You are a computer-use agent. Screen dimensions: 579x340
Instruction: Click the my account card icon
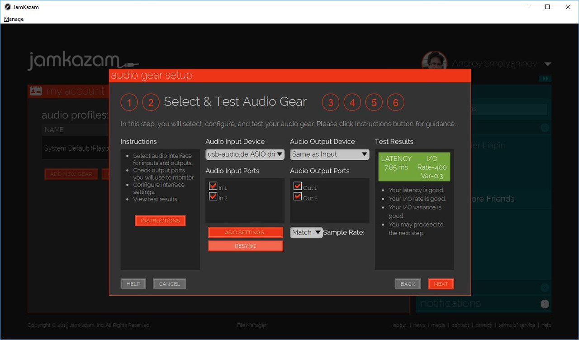pos(36,91)
